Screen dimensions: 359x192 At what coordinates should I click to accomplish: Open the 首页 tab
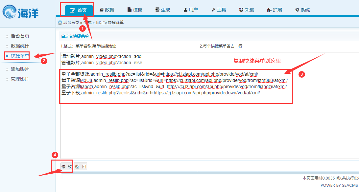tap(79, 10)
